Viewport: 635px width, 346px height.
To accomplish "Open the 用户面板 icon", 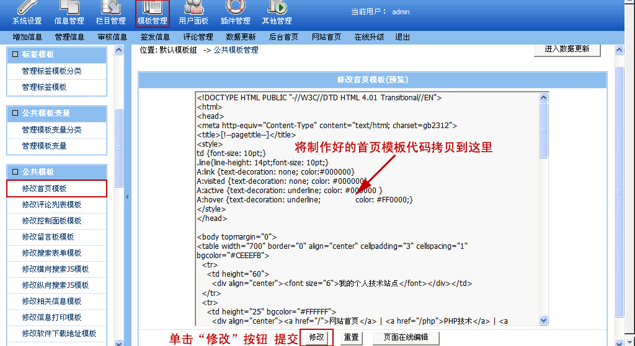I will (193, 14).
